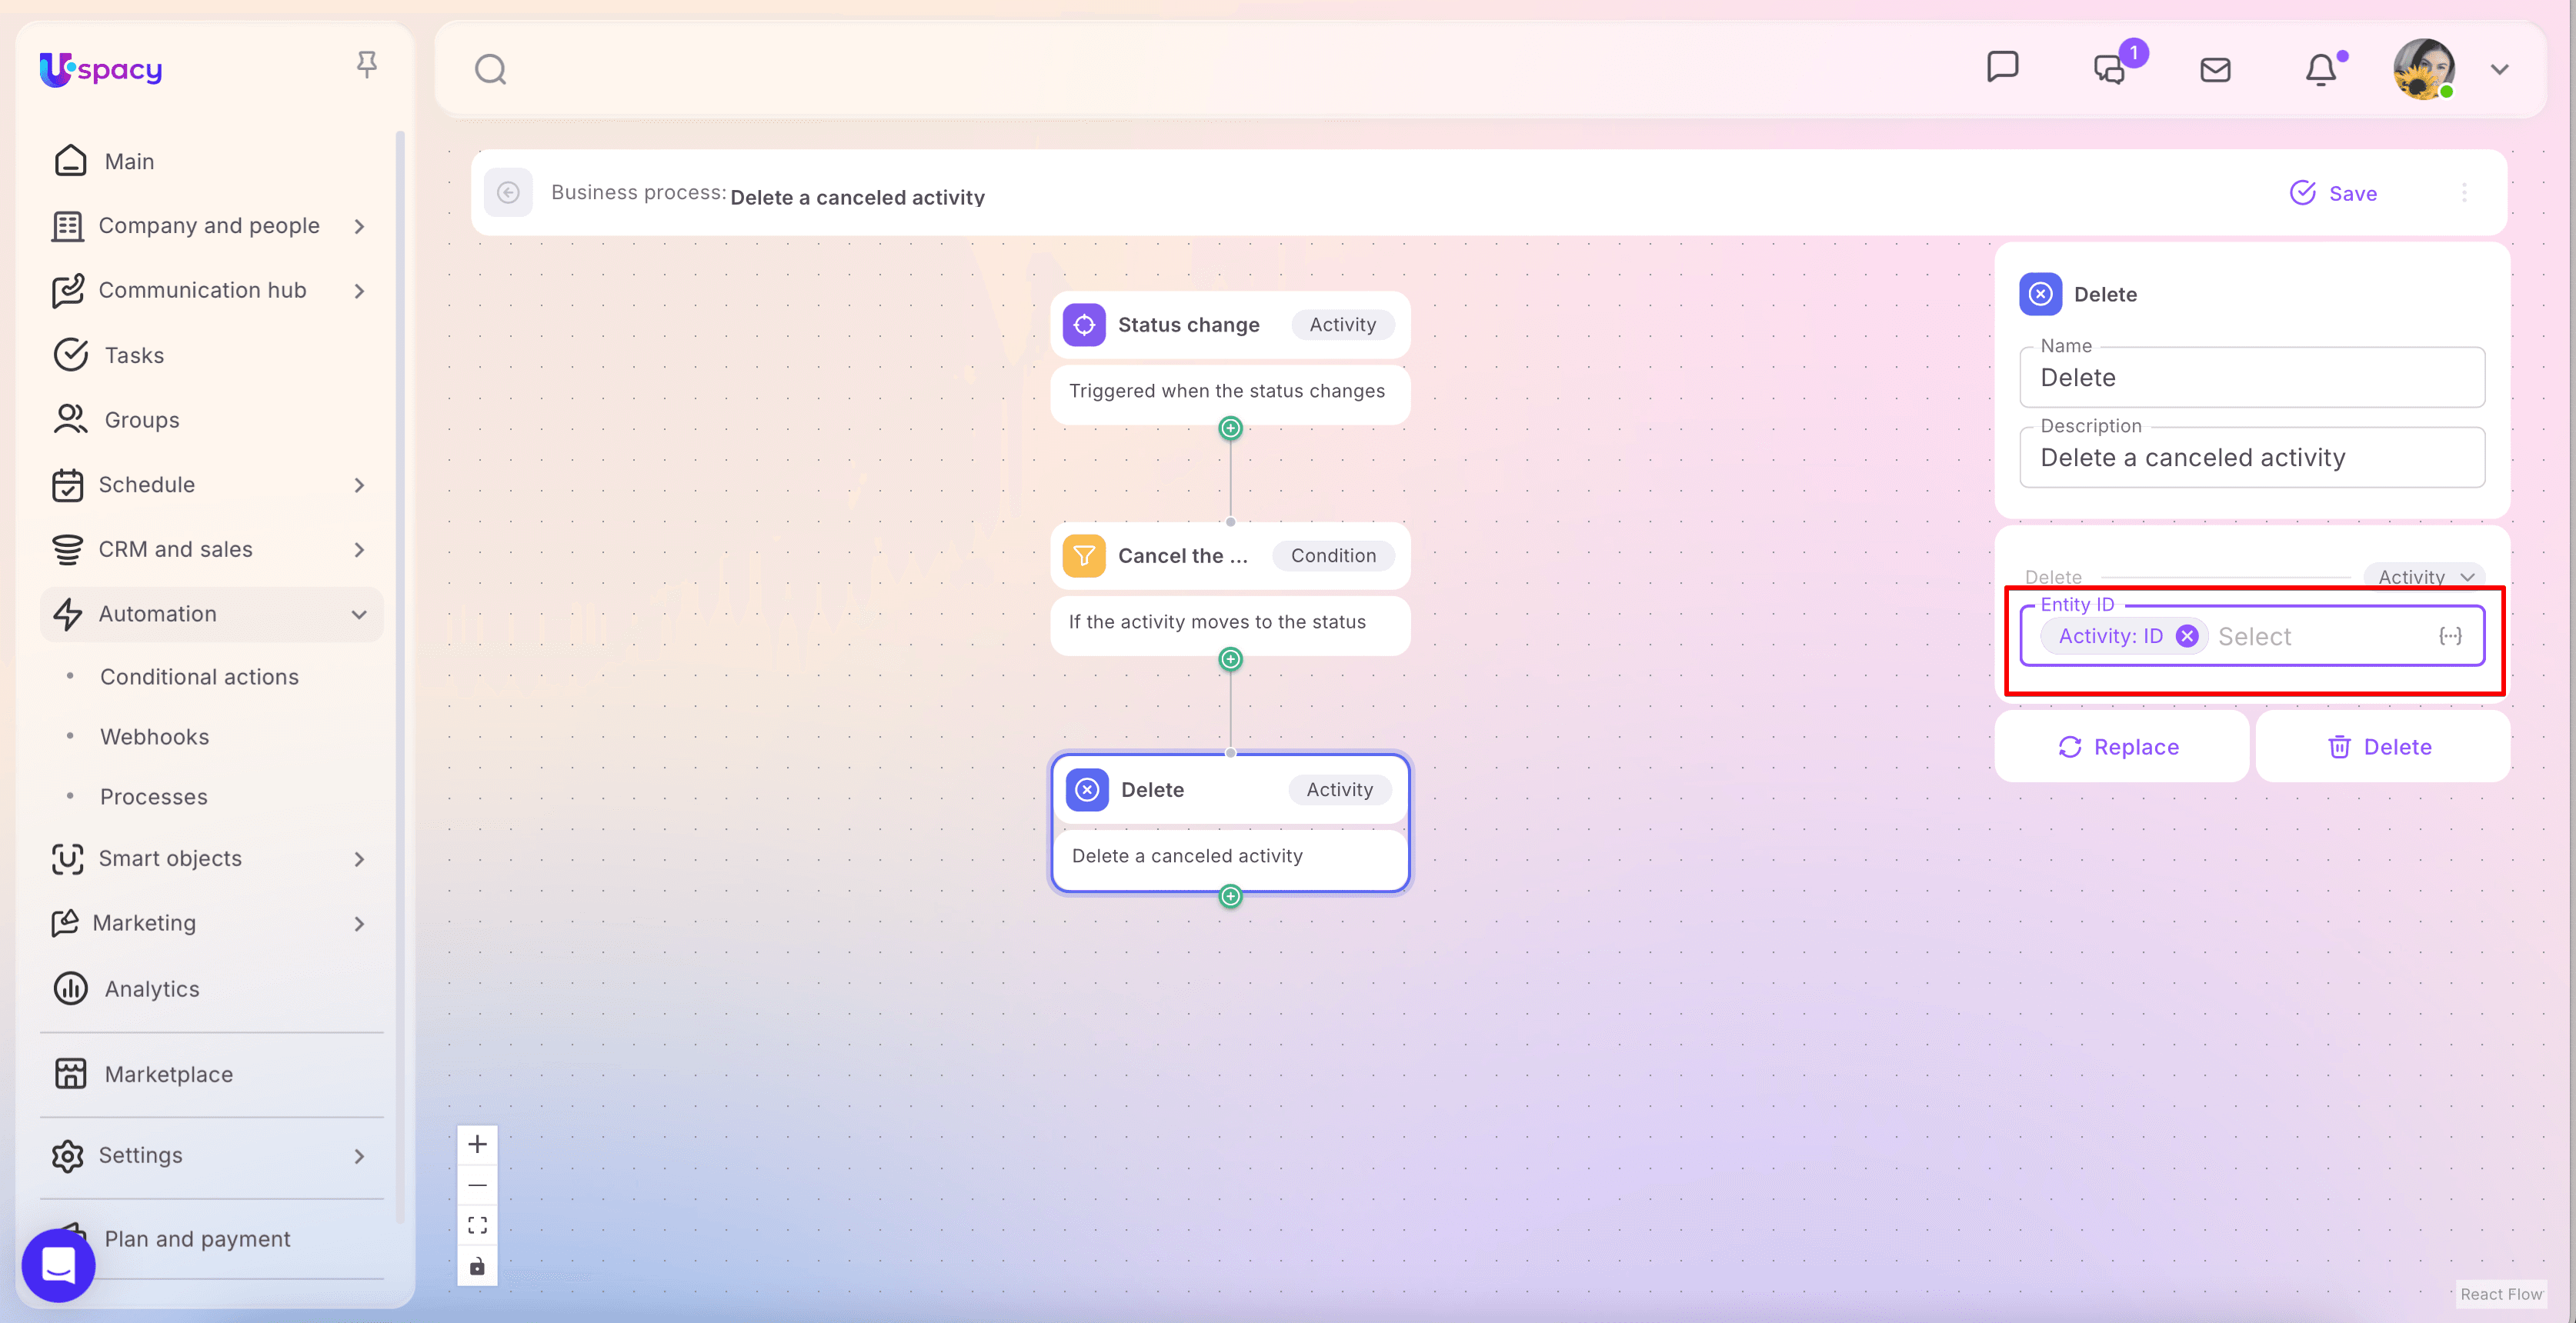
Task: Toggle the canvas lock control
Action: [x=477, y=1266]
